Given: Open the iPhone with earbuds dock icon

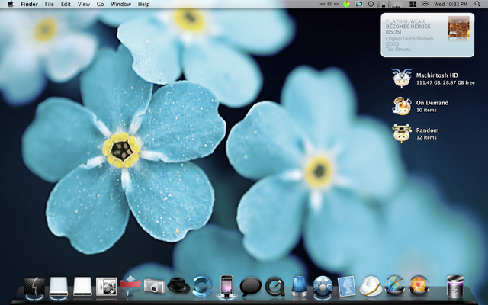Looking at the screenshot, I should pyautogui.click(x=226, y=286).
